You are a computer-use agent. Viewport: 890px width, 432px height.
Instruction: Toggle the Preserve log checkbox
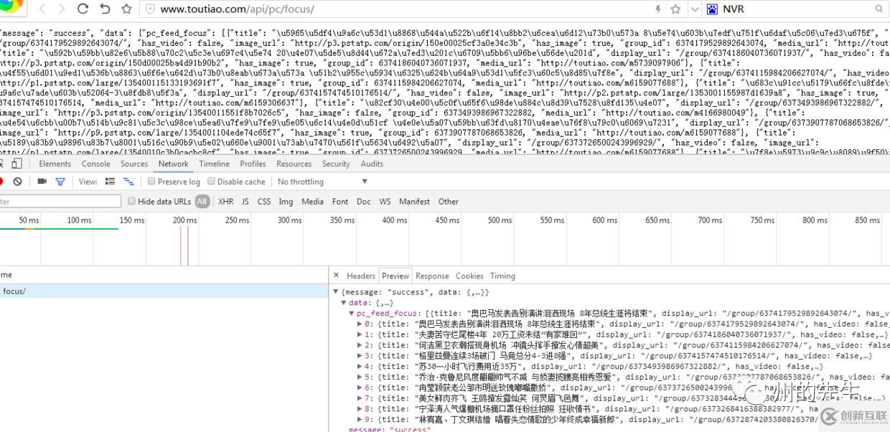[x=151, y=182]
